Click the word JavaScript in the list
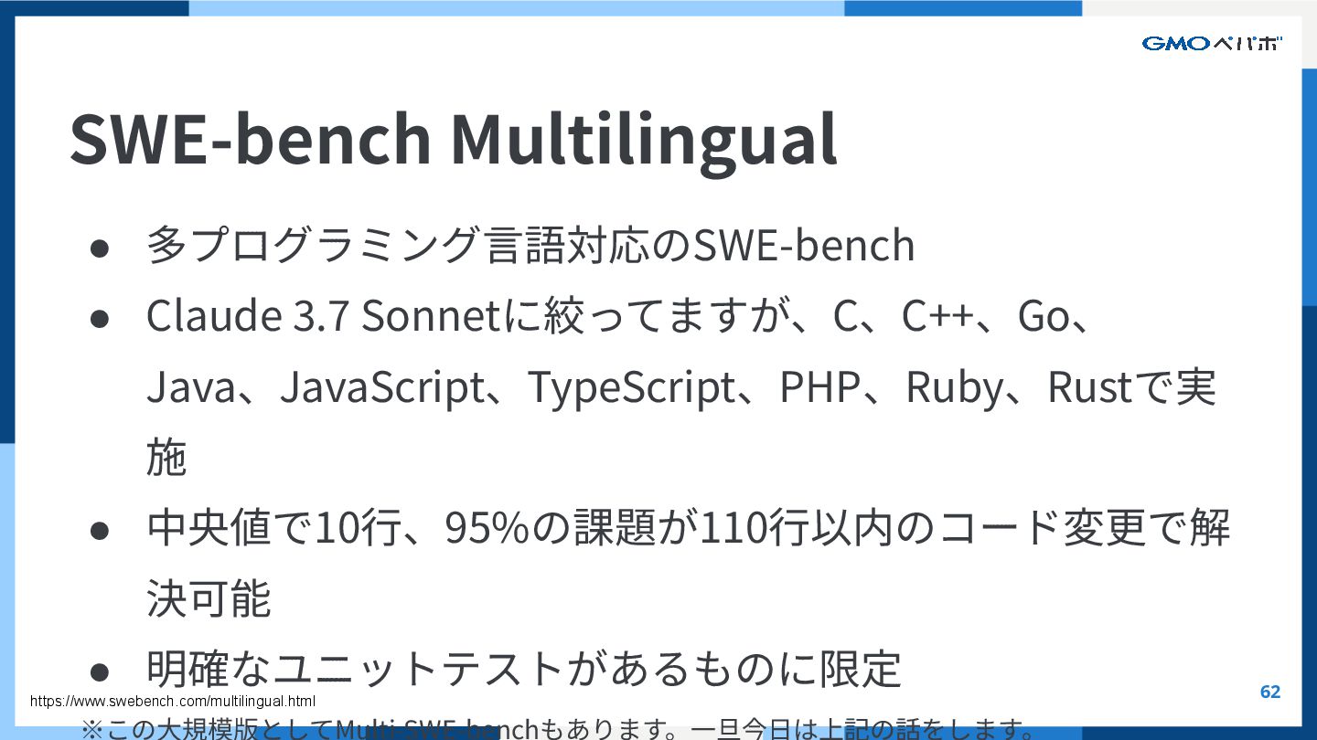The height and width of the screenshot is (740, 1317). (381, 387)
